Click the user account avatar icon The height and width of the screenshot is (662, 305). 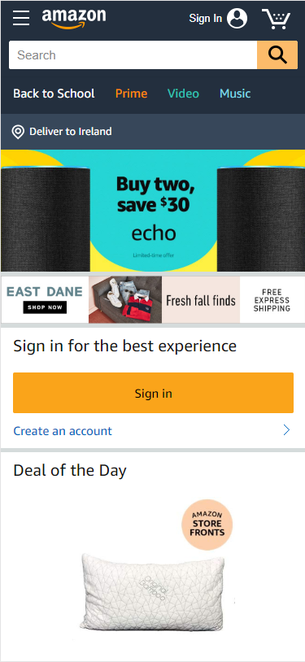(x=237, y=18)
